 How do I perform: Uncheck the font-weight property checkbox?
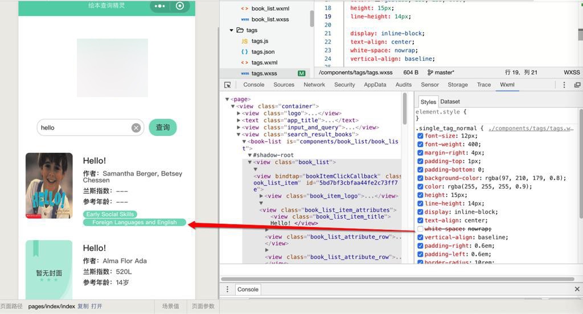(x=420, y=144)
